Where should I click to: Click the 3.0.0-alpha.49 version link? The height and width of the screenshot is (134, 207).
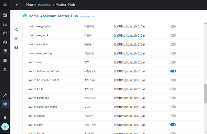coord(87,16)
